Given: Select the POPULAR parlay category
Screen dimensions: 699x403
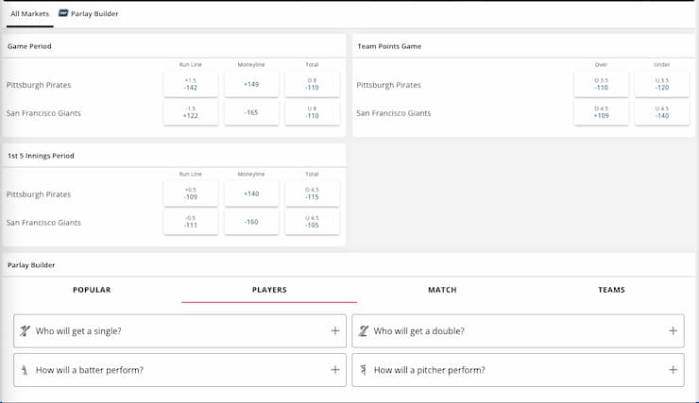Looking at the screenshot, I should (92, 290).
